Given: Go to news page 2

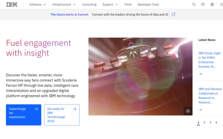Looking at the screenshot, I should pyautogui.click(x=204, y=122).
